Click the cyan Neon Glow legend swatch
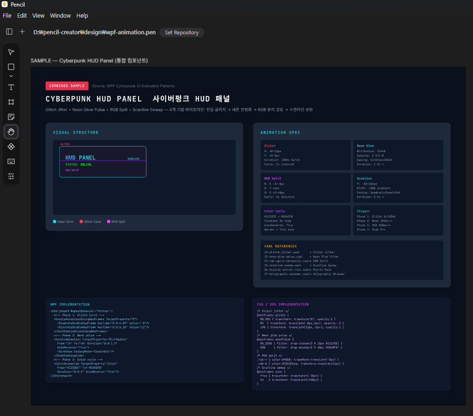 [55, 222]
